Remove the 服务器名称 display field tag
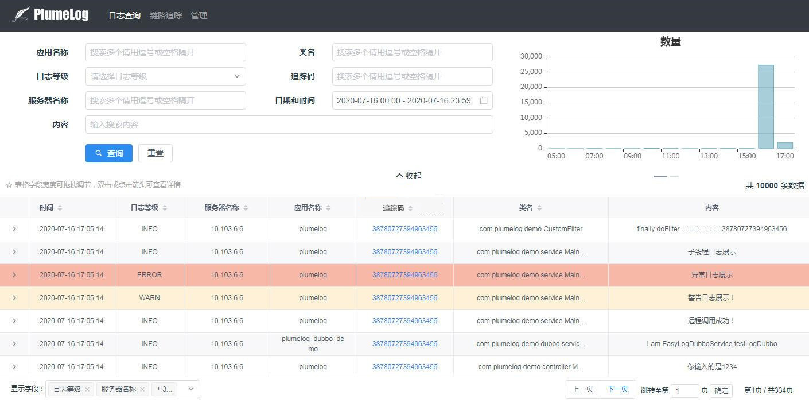Screen dimensions: 809x403 coord(142,389)
